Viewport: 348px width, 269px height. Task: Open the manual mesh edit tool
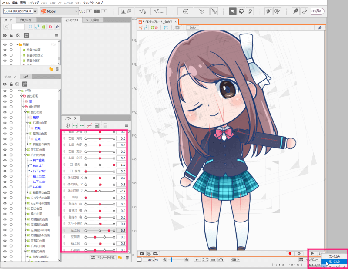[142, 11]
